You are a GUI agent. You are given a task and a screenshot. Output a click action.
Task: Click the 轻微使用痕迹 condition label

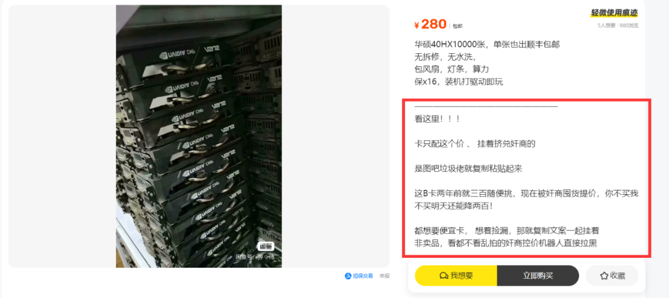[614, 13]
